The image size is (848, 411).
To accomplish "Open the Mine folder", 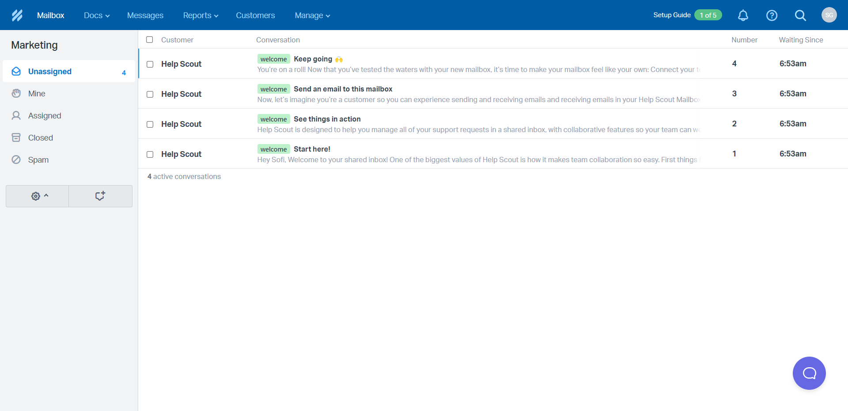I will click(69, 93).
